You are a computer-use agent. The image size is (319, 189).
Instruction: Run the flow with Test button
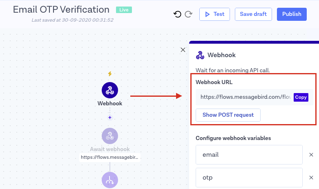[215, 14]
